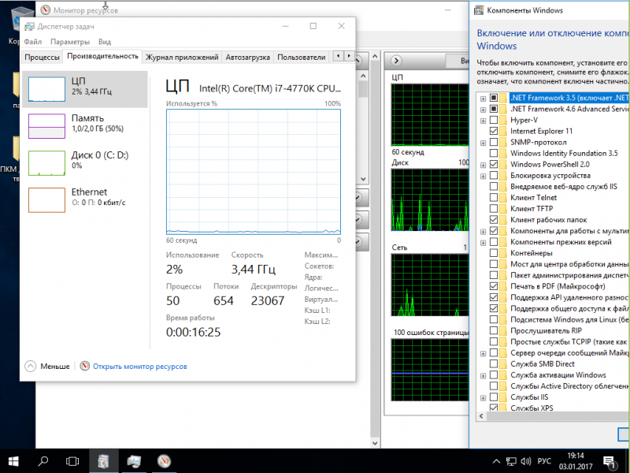Switch to Resource Monitor via its taskbar icon
This screenshot has width=630, height=473.
[x=164, y=461]
